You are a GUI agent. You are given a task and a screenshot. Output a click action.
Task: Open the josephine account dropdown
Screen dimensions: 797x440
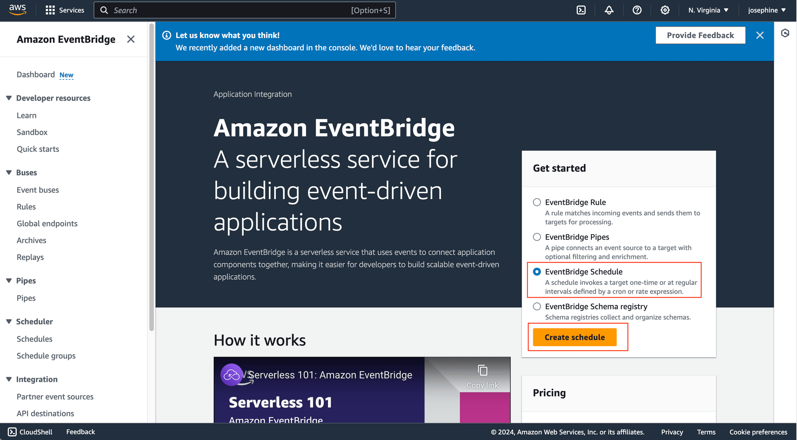(767, 10)
